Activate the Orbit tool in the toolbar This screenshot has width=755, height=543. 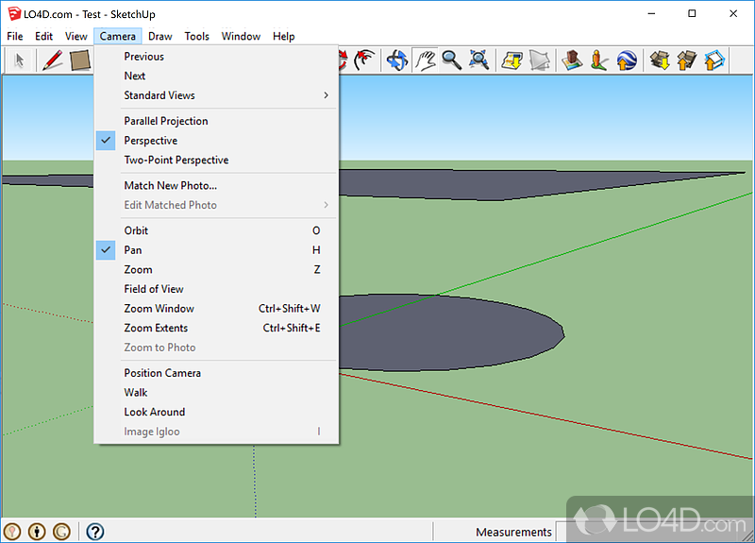click(396, 60)
